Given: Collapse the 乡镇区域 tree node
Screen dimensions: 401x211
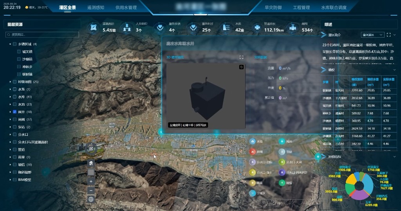Looking at the screenshot, I should pyautogui.click(x=10, y=44).
